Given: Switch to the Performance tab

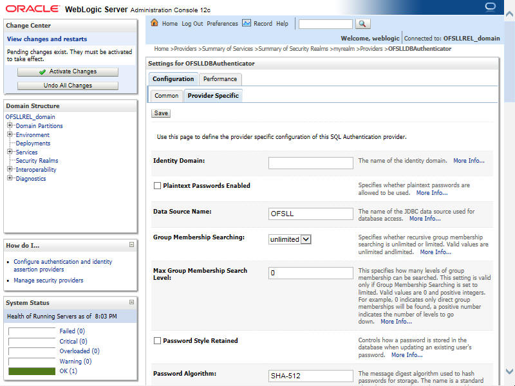Looking at the screenshot, I should pyautogui.click(x=220, y=79).
